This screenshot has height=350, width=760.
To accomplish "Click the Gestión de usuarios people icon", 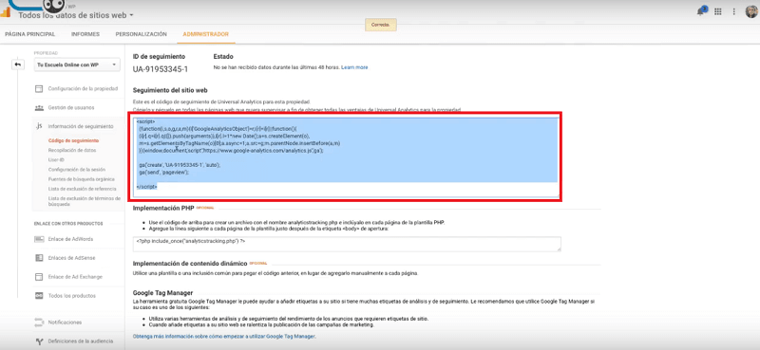I will 39,107.
